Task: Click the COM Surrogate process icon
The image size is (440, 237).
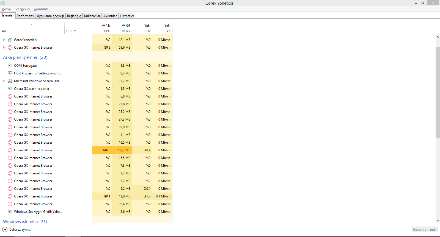Action: click(x=10, y=66)
